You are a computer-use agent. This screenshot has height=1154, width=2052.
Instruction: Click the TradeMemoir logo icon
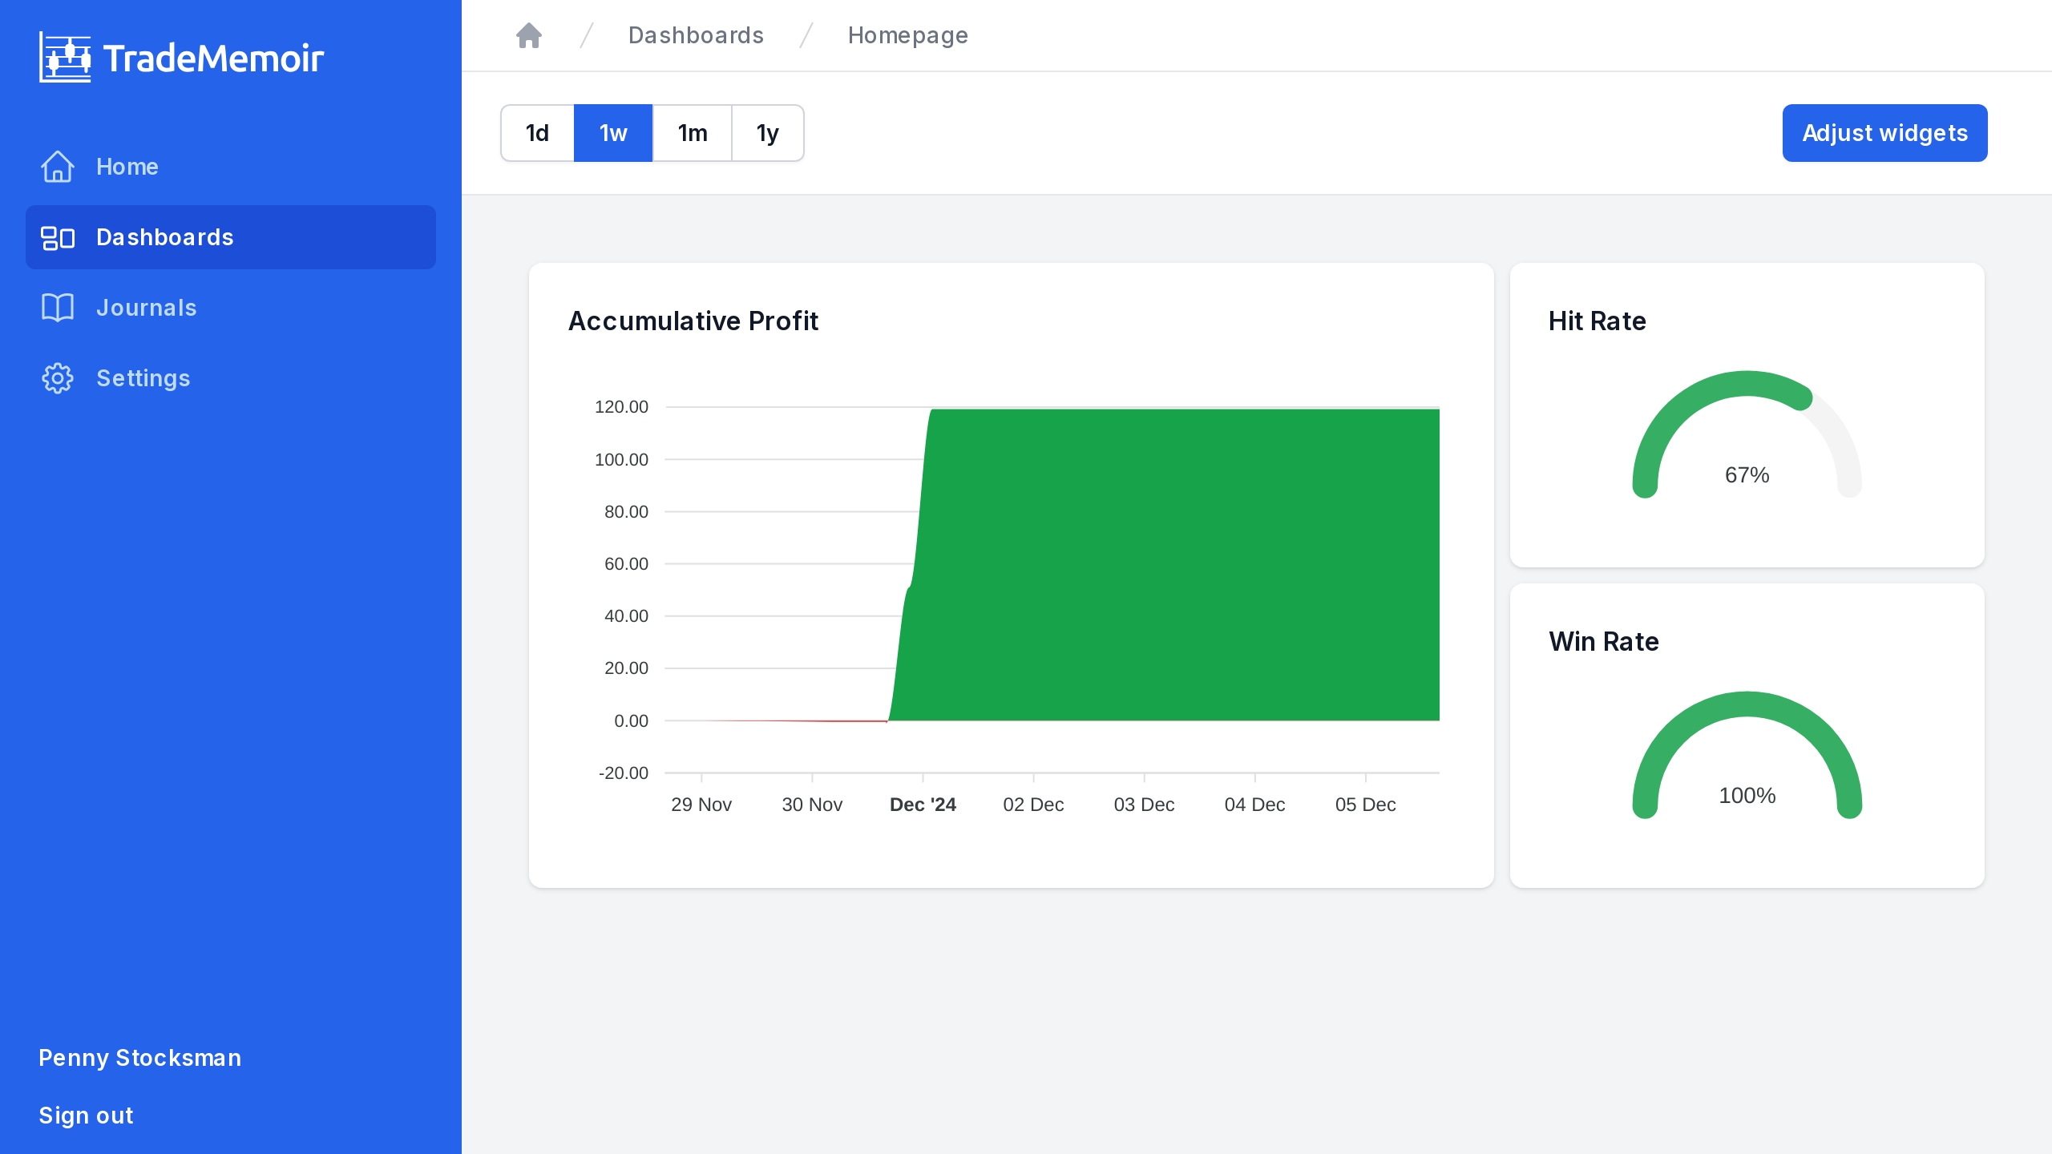point(63,56)
